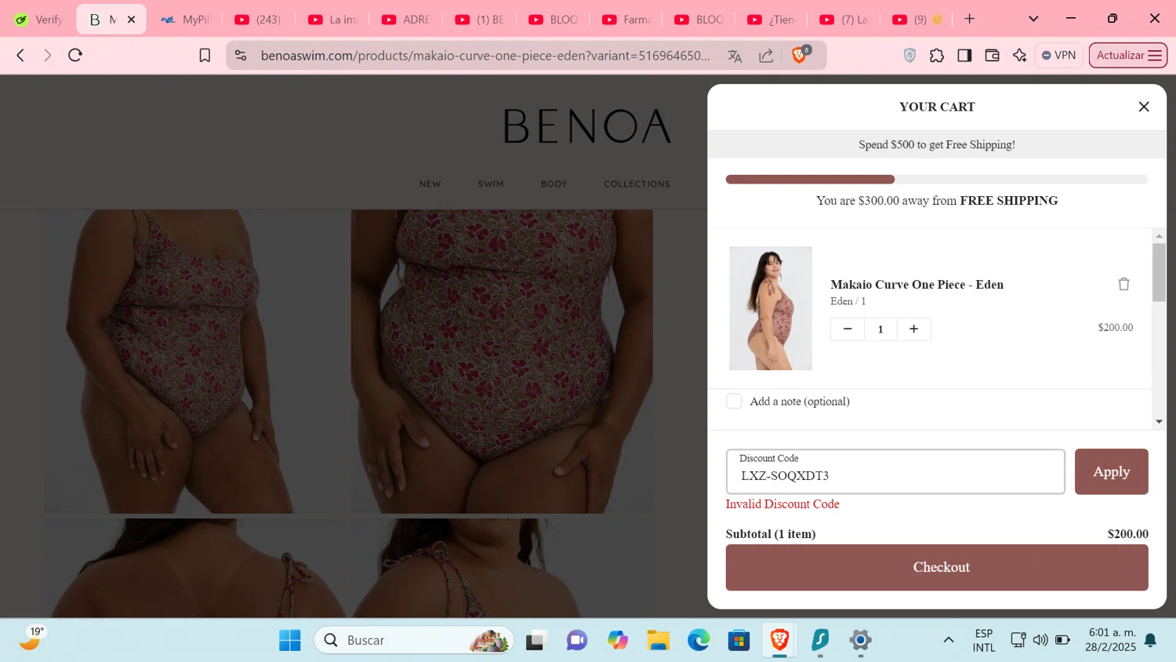Increase item quantity with plus button
The width and height of the screenshot is (1176, 662).
point(913,329)
